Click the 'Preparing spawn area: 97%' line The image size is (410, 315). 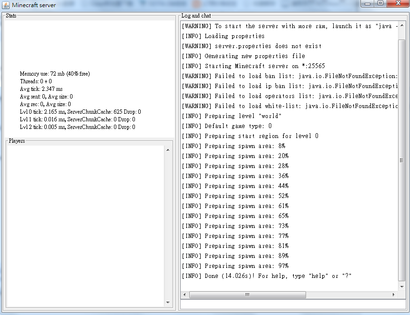(236, 266)
